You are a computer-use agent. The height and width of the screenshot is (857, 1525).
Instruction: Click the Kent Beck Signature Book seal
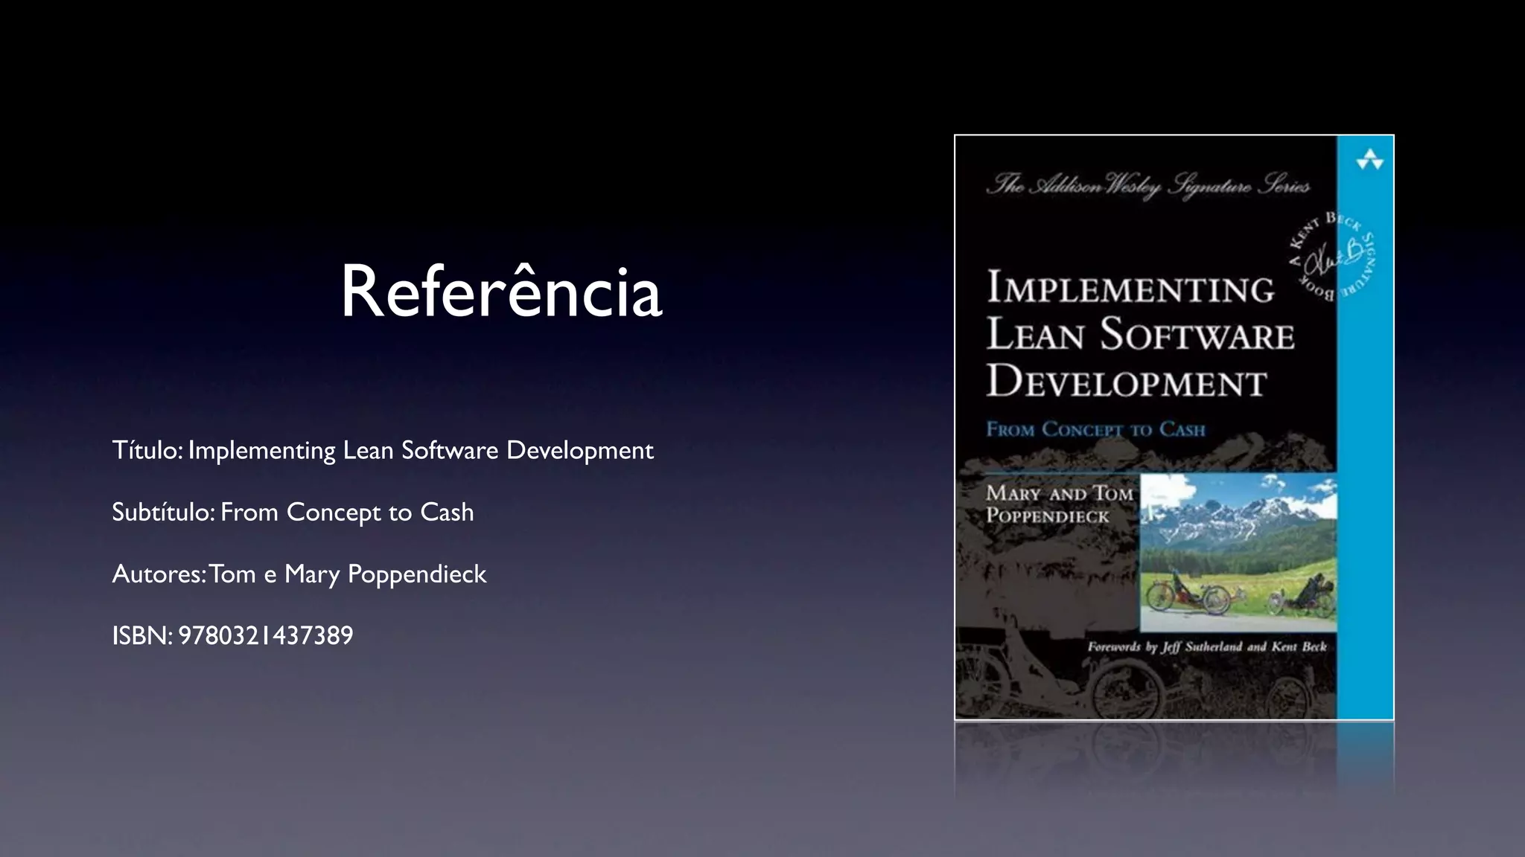coord(1332,256)
